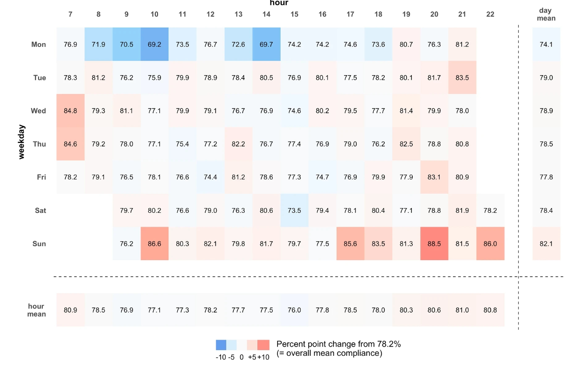Screen dimensions: 576x365
Task: Click the darkest blue -10 legend swatch
Action: click(x=221, y=345)
